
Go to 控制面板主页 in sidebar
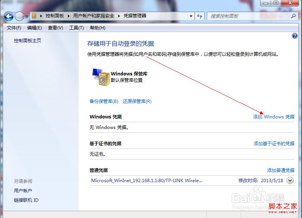(28, 41)
